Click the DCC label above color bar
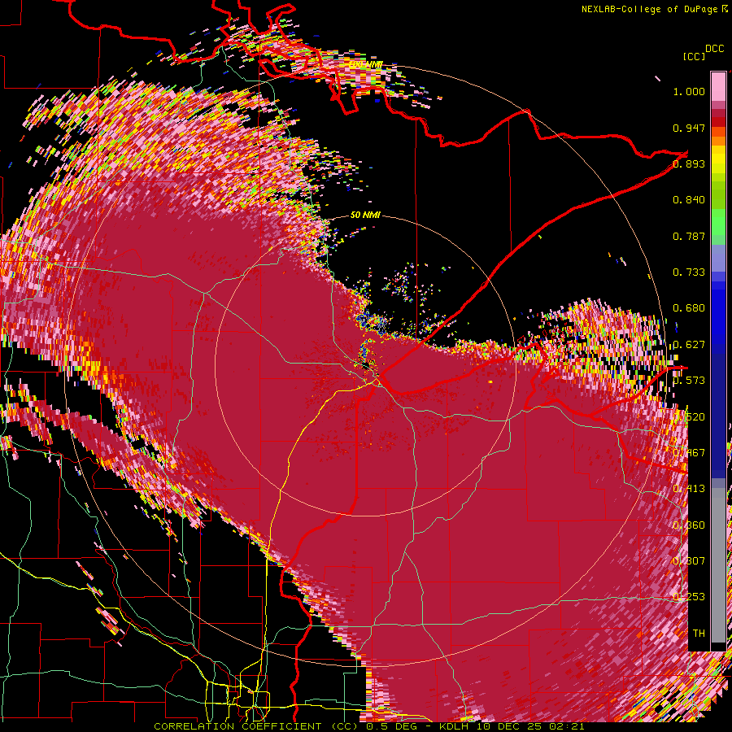Screen dimensions: 732x732 [x=714, y=49]
